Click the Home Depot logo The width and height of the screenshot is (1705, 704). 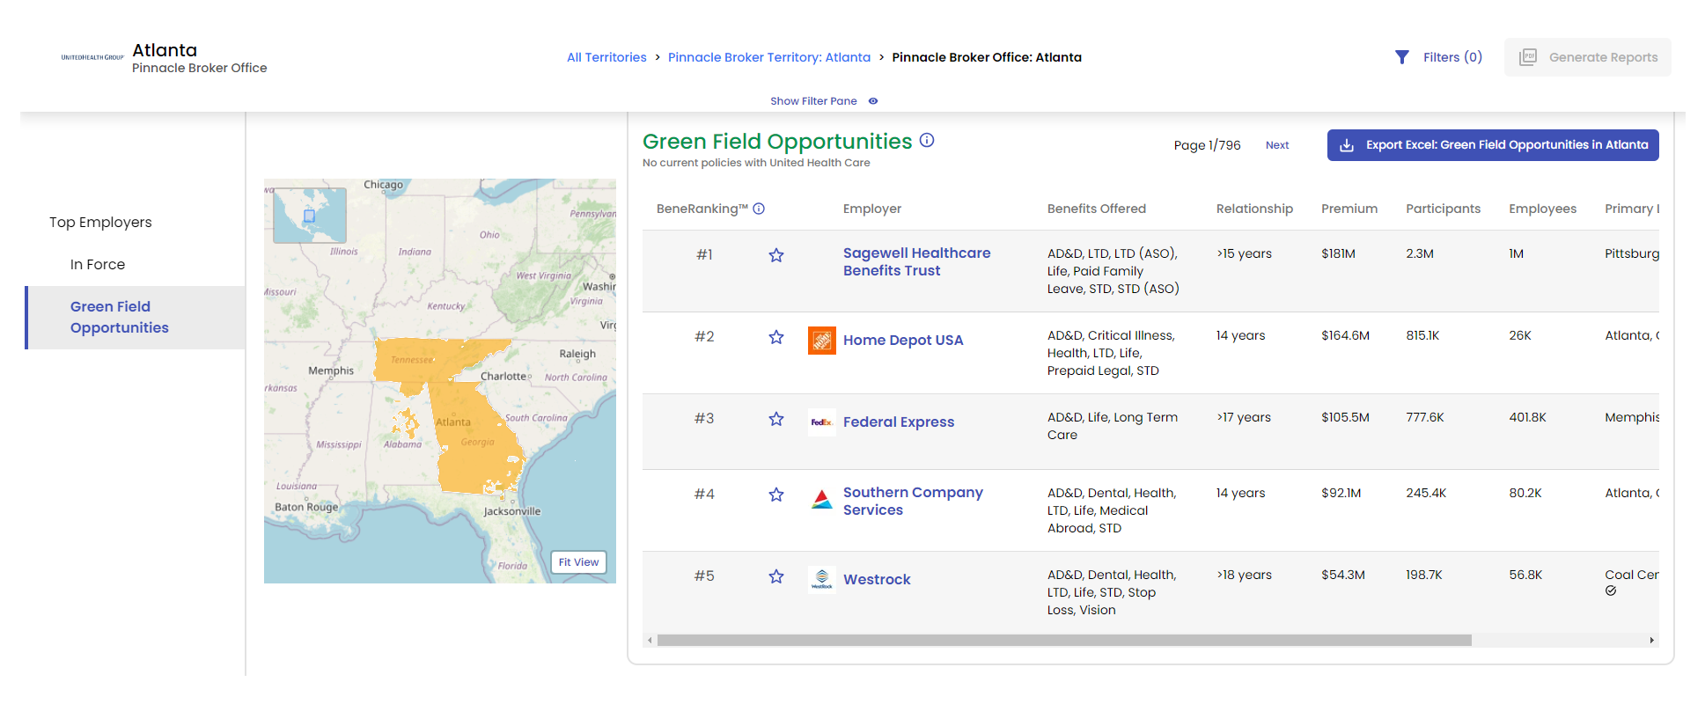tap(822, 341)
